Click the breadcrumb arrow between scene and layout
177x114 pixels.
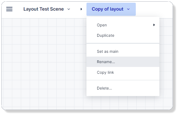point(81,9)
